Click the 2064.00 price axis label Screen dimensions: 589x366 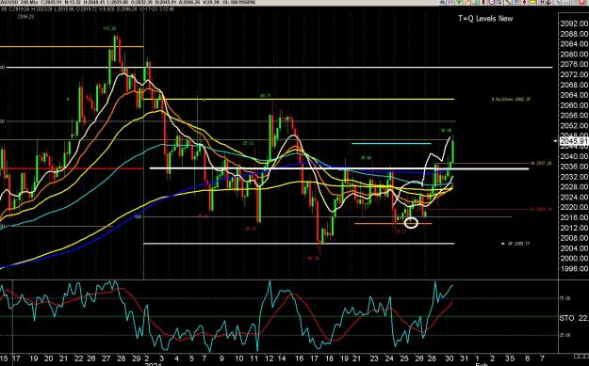[574, 95]
